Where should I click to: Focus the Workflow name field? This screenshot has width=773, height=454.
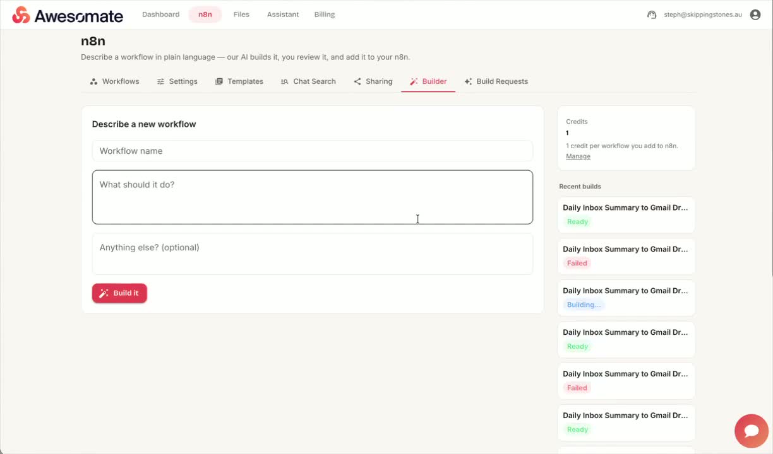tap(313, 151)
